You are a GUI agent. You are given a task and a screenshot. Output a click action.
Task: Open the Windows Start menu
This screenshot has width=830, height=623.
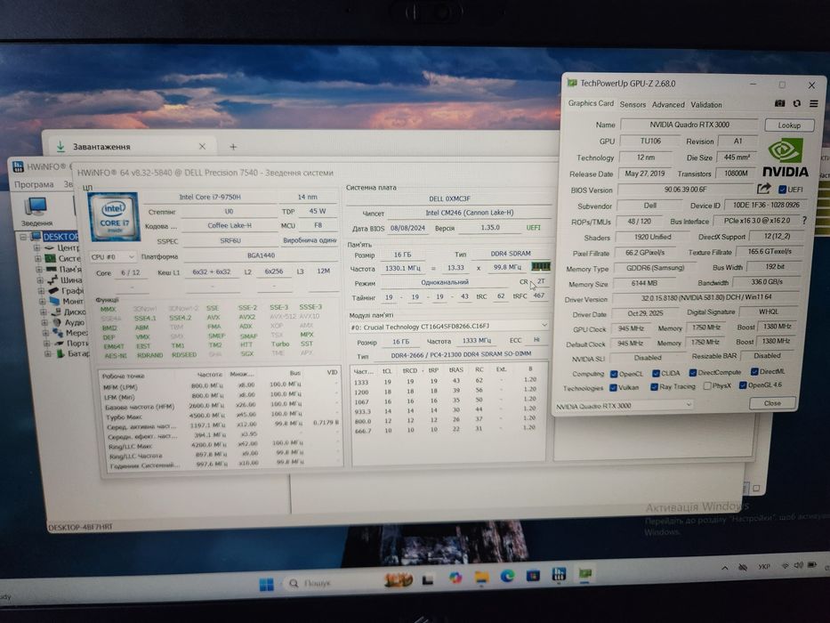pyautogui.click(x=267, y=585)
